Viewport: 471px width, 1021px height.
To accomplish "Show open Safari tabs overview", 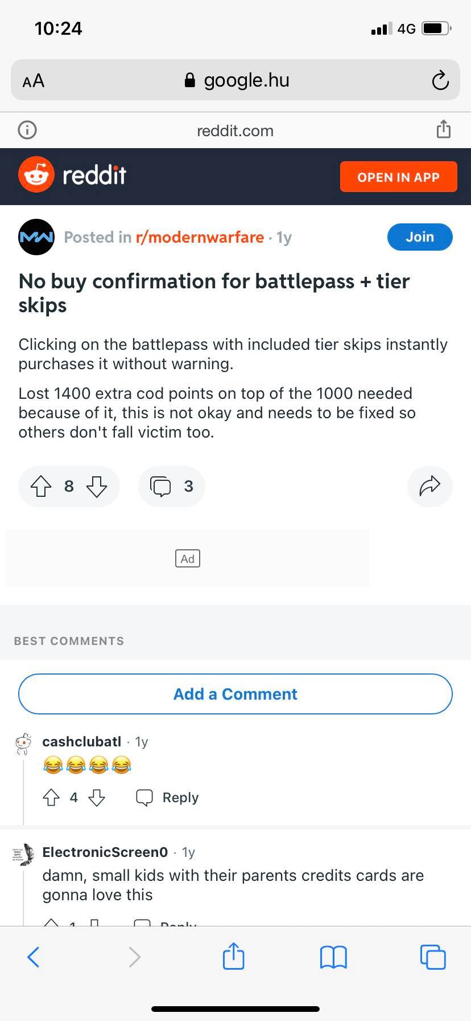I will [433, 957].
